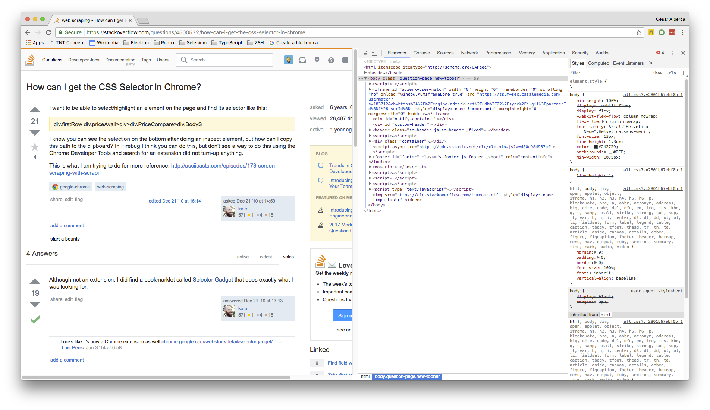
Task: Open the Selector Gadget link
Action: point(213,280)
